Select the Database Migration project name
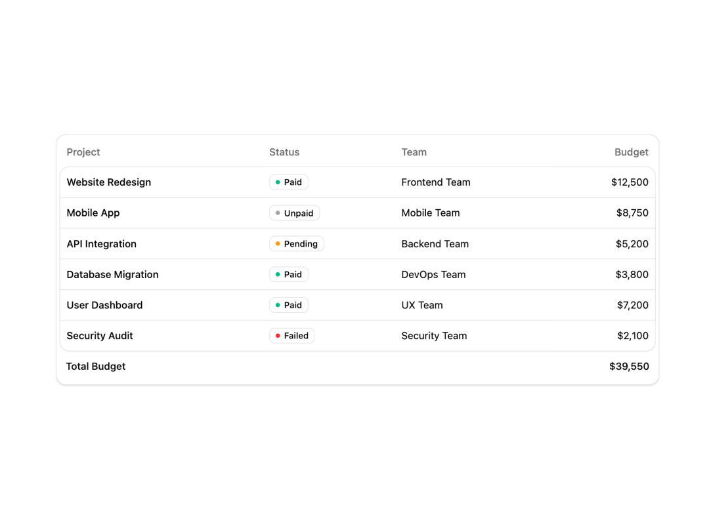Viewport: 709px width, 507px height. [113, 275]
